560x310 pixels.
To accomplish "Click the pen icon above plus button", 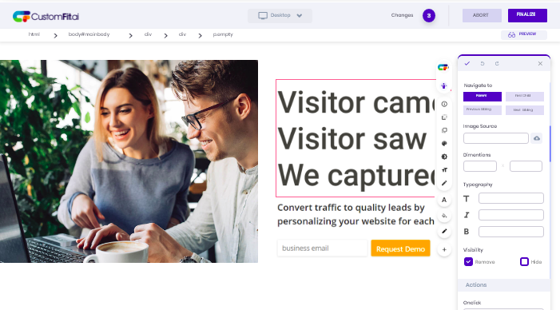I will pos(444,232).
